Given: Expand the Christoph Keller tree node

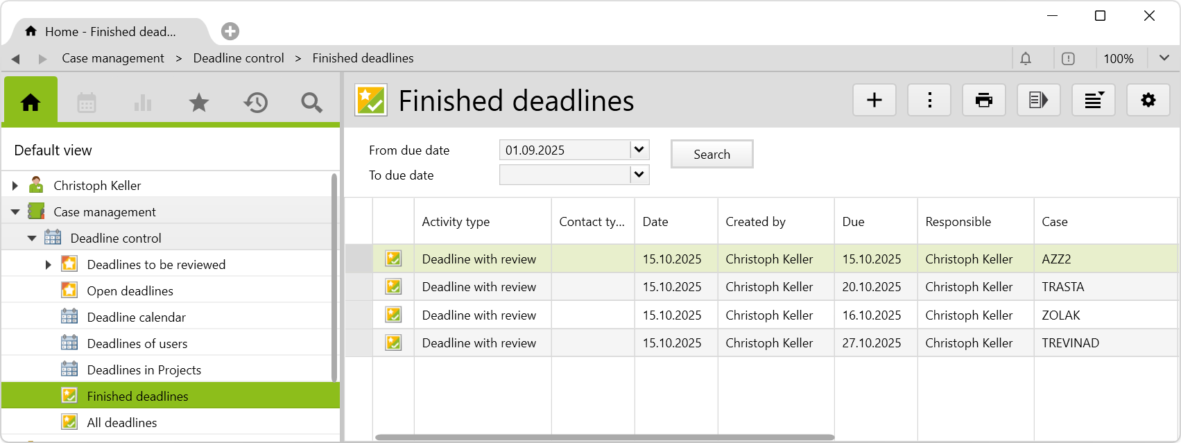Looking at the screenshot, I should pyautogui.click(x=15, y=186).
